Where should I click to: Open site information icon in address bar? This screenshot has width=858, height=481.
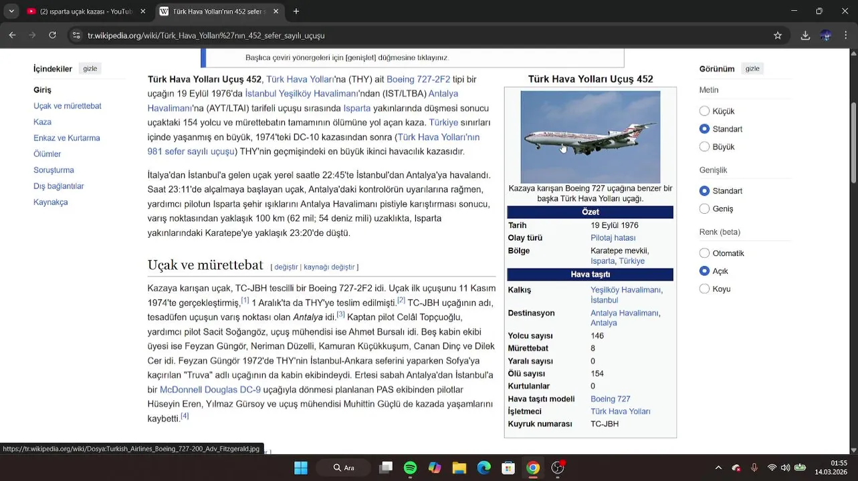[77, 35]
